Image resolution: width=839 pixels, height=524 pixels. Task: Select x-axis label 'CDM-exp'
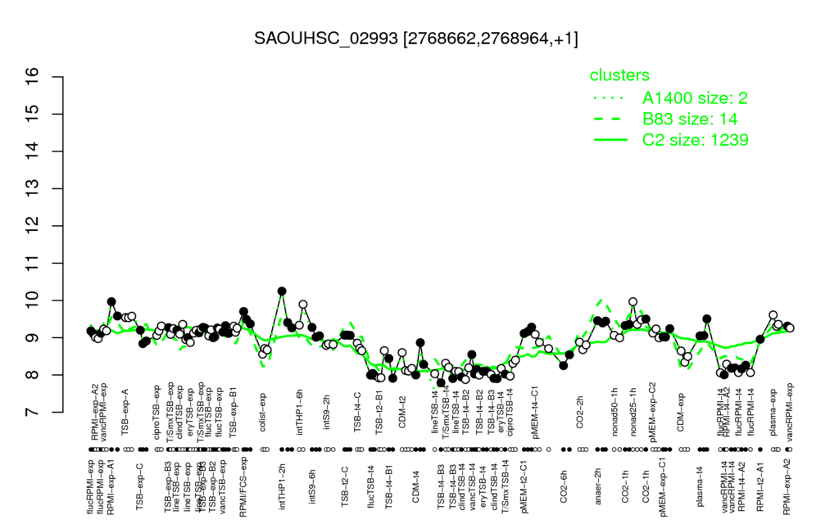point(681,413)
